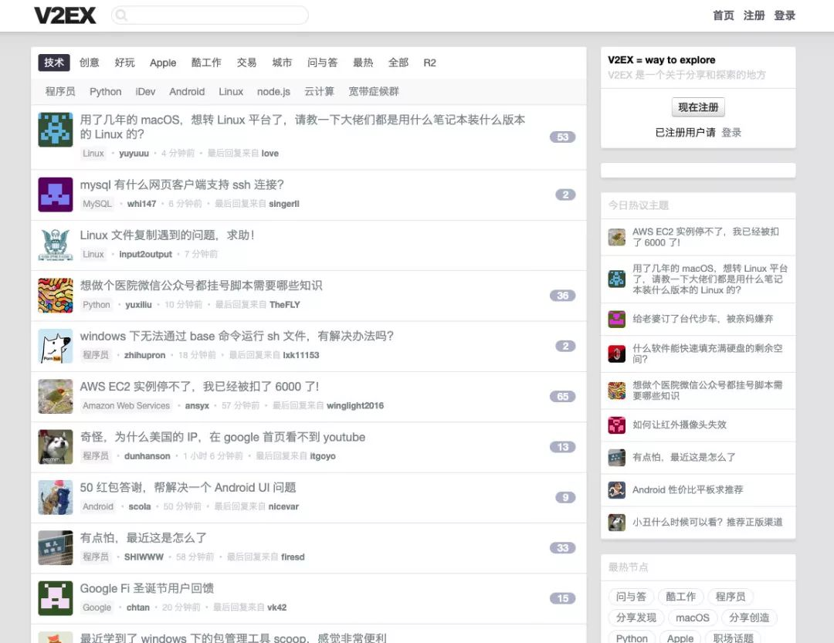Click dunhanson's husky avatar
834x643 pixels.
click(56, 447)
